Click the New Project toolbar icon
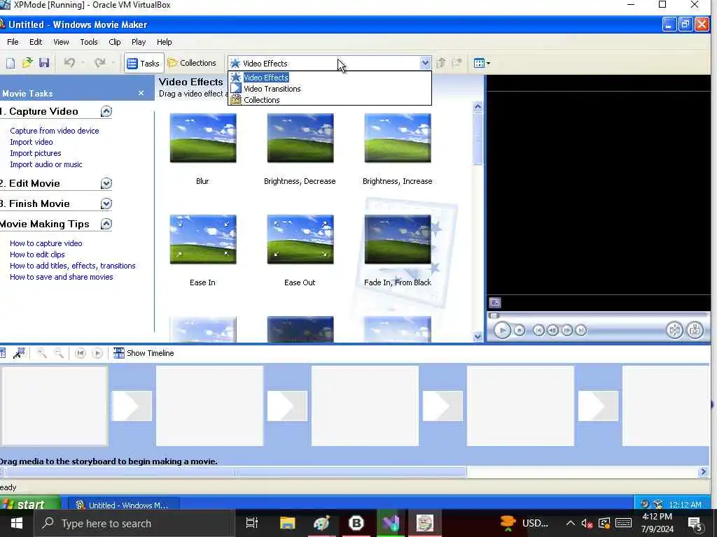Screen dimensions: 717x537 tap(10, 63)
